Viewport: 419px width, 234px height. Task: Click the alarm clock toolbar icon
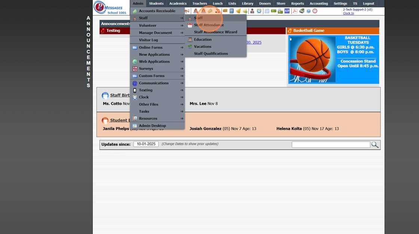pyautogui.click(x=259, y=11)
